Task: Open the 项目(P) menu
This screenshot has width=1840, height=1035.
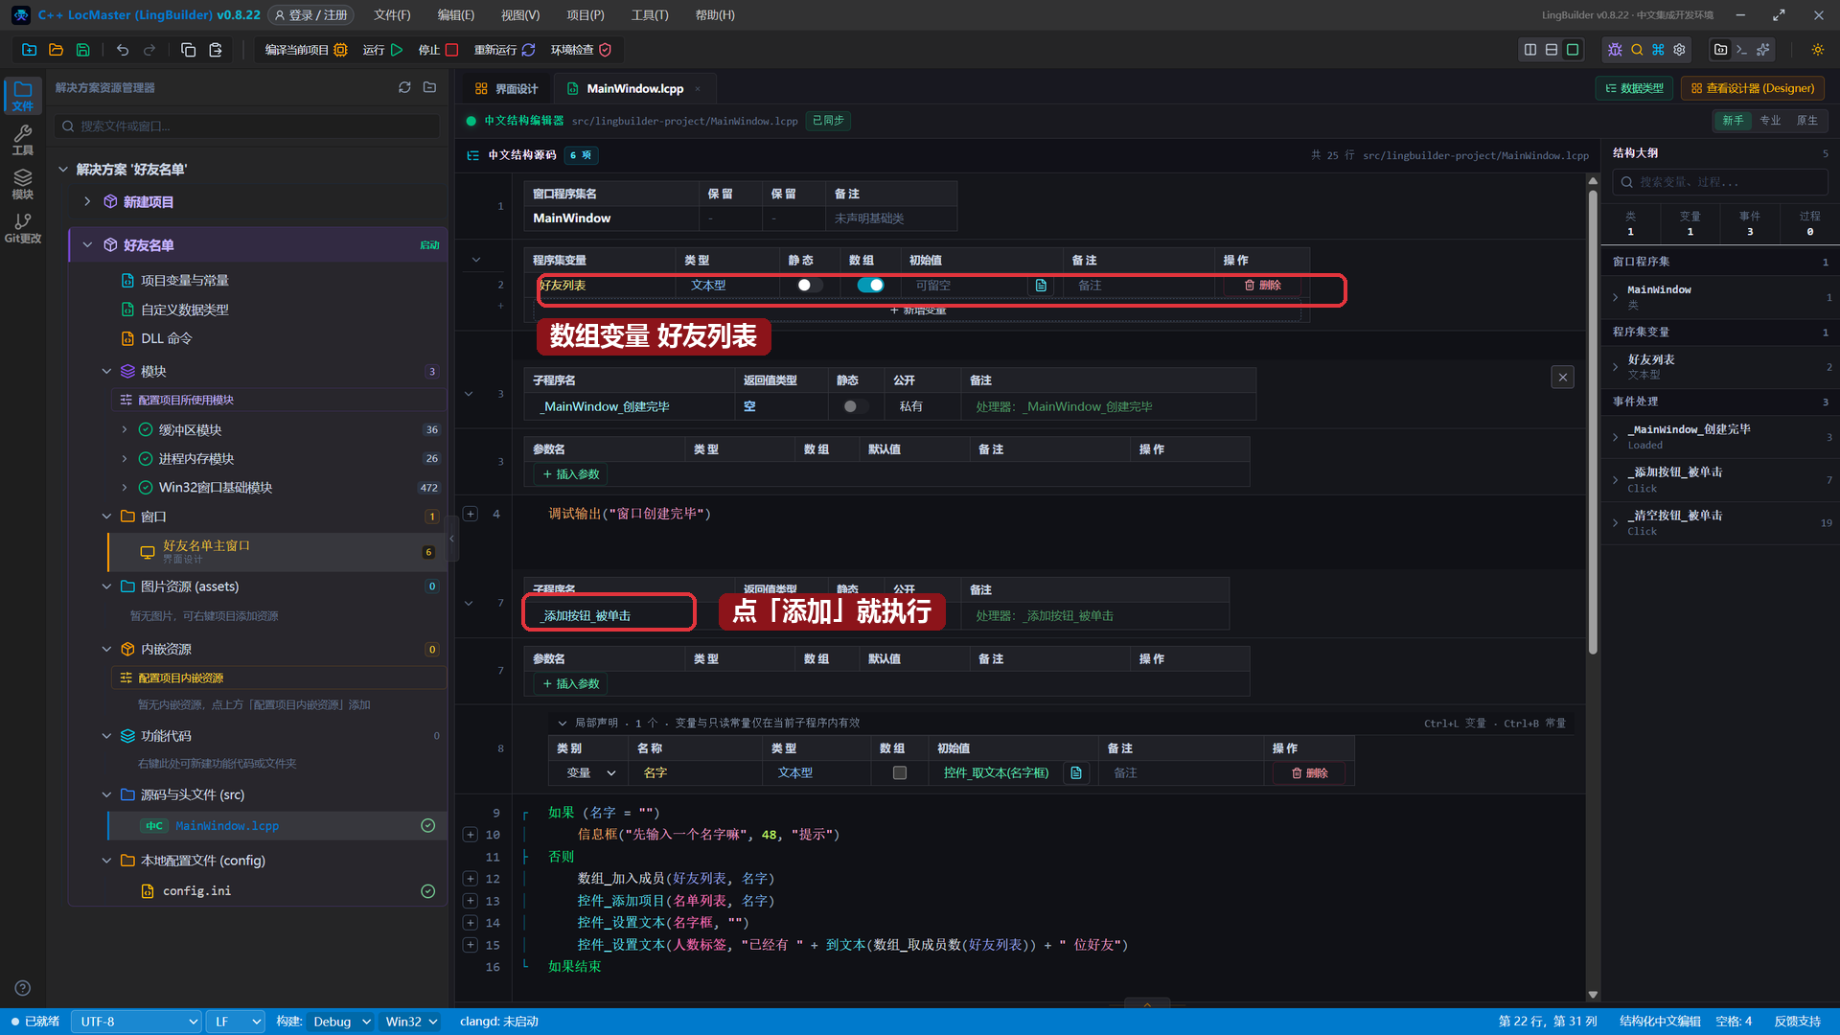Action: pyautogui.click(x=585, y=15)
